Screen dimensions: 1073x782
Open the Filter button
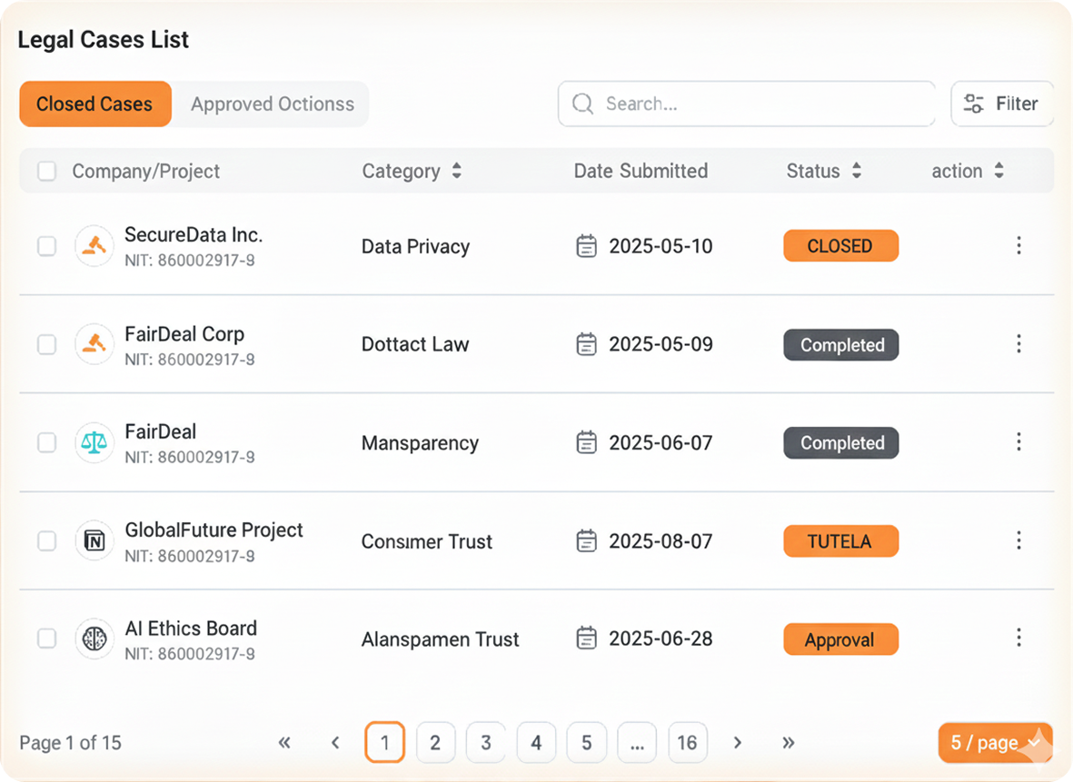1001,104
